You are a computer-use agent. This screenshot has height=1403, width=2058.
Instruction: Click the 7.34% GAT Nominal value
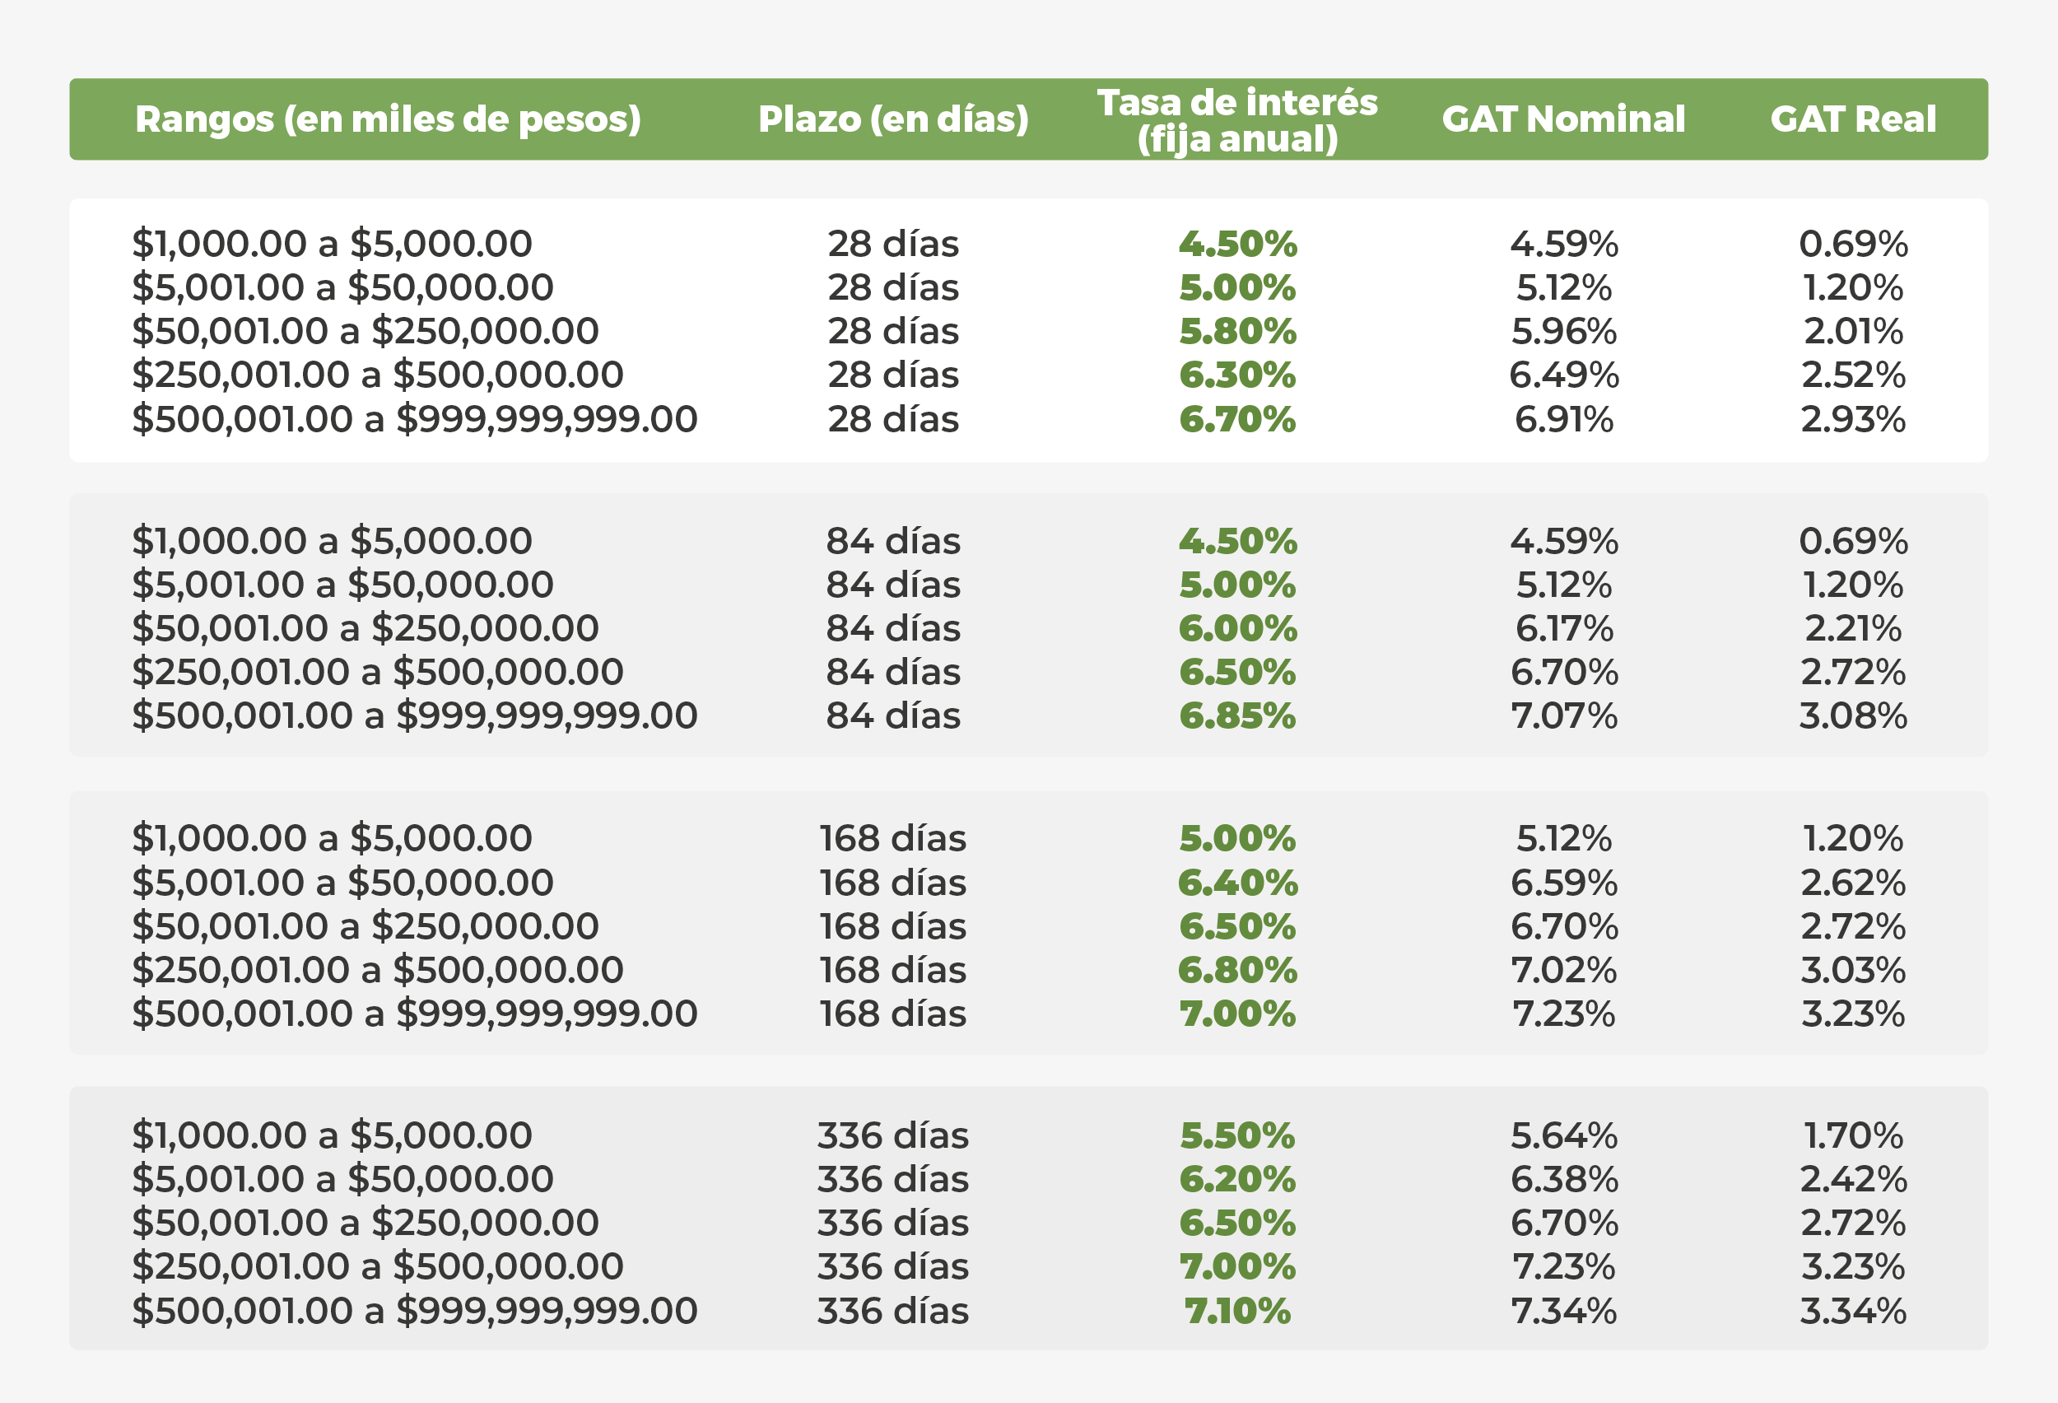coord(1564,1311)
